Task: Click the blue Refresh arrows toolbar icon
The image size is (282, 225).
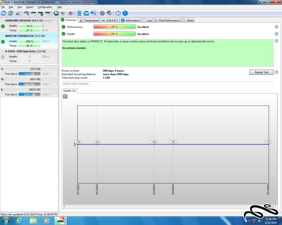Action: (4, 13)
